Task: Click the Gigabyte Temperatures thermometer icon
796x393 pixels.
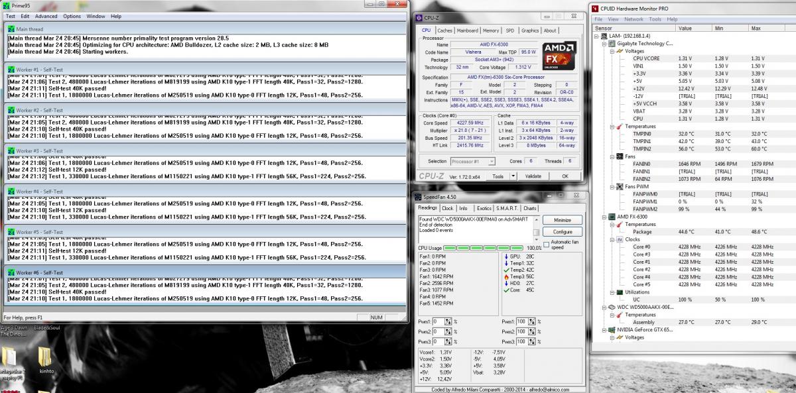Action: tap(620, 126)
